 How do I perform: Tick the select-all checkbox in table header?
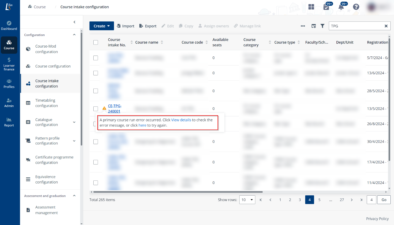tap(96, 42)
